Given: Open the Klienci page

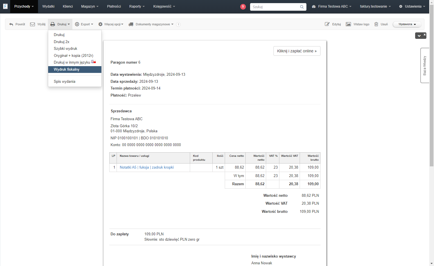Looking at the screenshot, I should coord(68,6).
